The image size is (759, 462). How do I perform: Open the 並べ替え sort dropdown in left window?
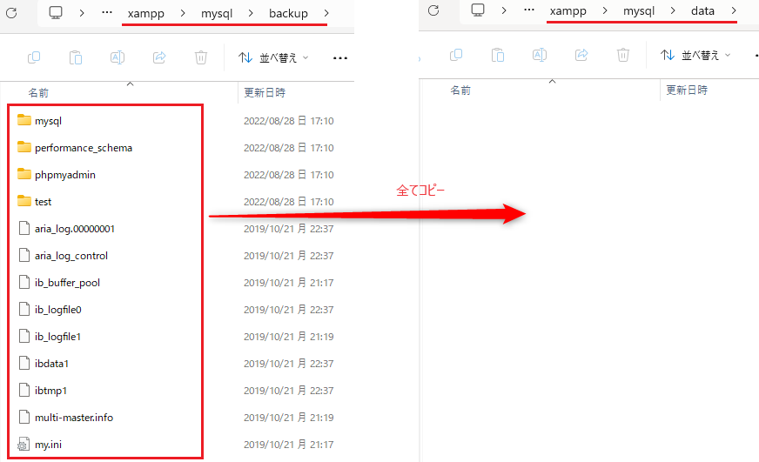[x=272, y=57]
